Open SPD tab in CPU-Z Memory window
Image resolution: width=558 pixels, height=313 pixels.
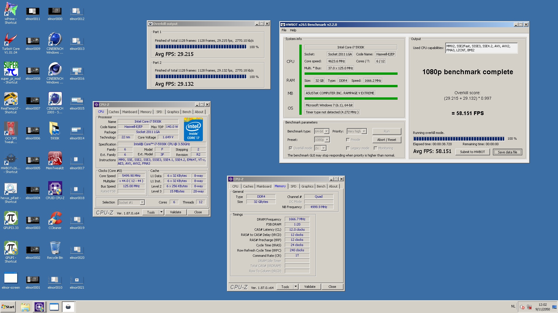click(294, 186)
